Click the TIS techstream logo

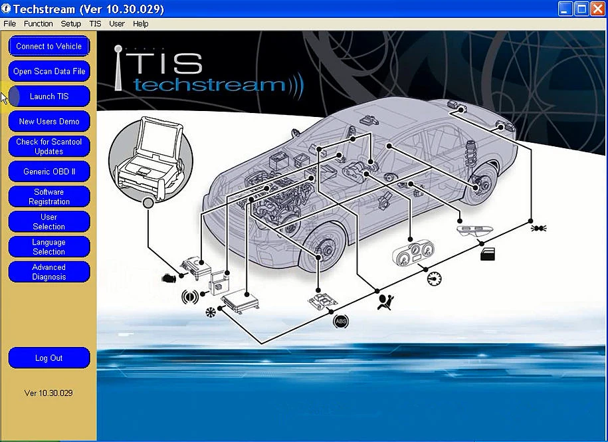click(x=209, y=74)
